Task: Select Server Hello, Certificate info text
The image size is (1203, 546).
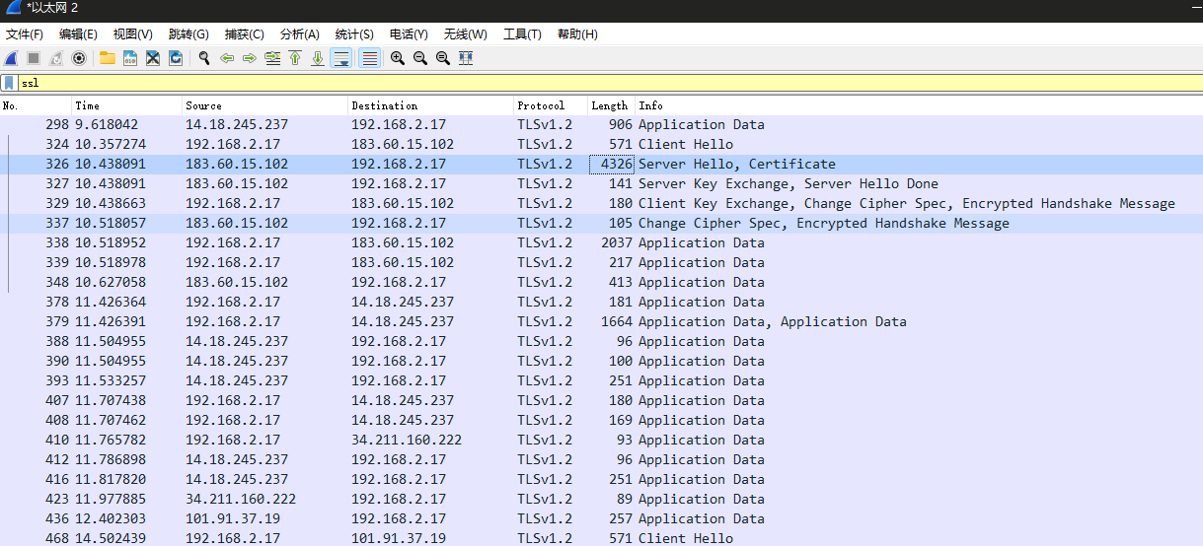Action: (x=737, y=164)
